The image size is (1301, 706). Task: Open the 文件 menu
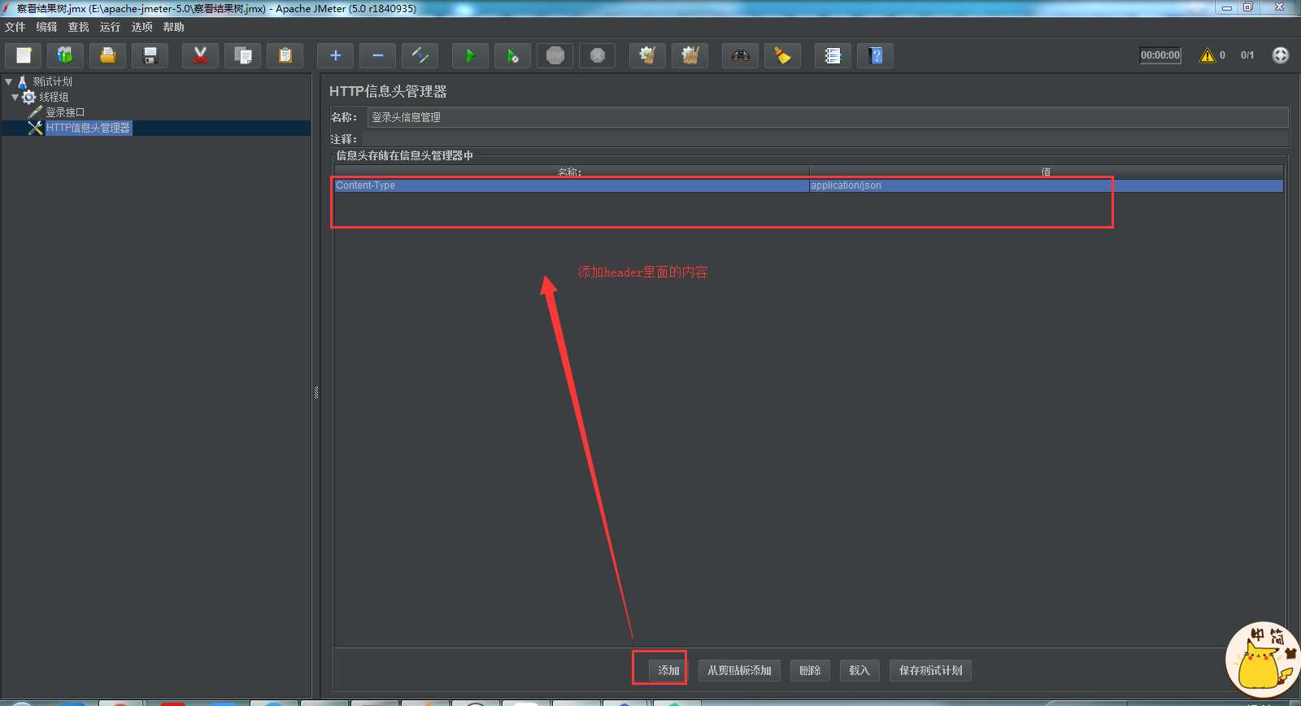(15, 27)
